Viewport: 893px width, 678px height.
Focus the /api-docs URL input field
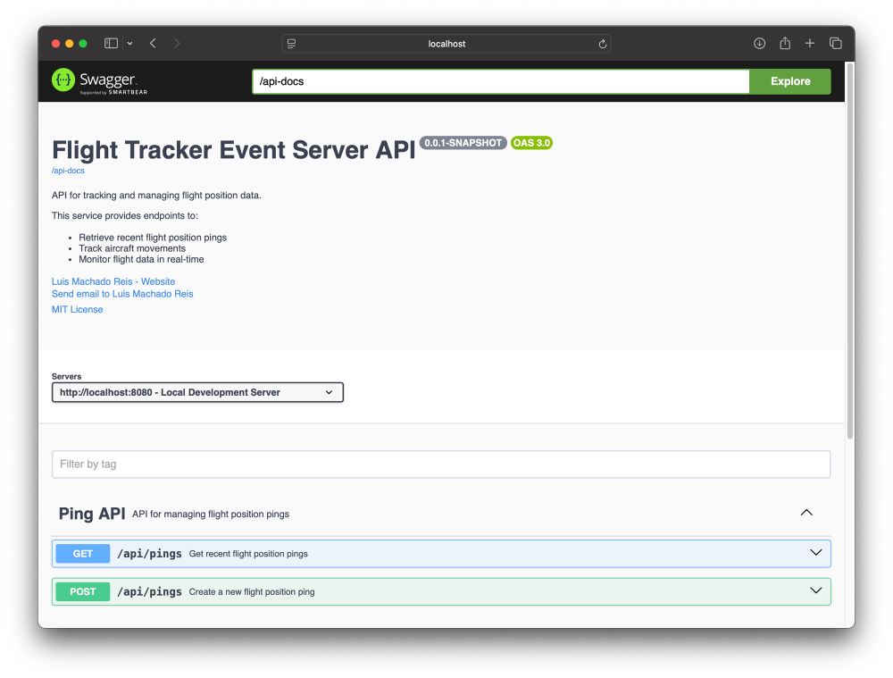click(x=501, y=81)
